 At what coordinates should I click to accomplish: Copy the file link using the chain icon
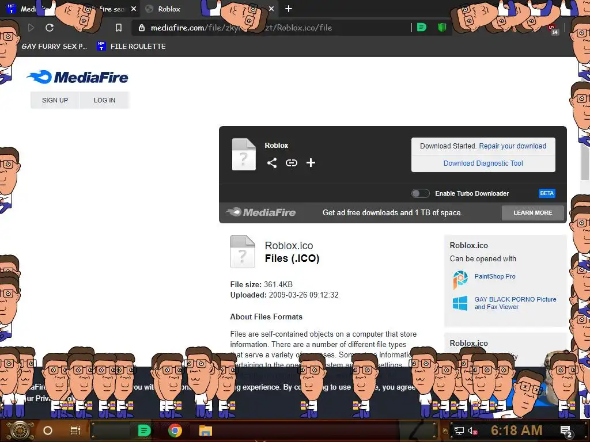[291, 163]
